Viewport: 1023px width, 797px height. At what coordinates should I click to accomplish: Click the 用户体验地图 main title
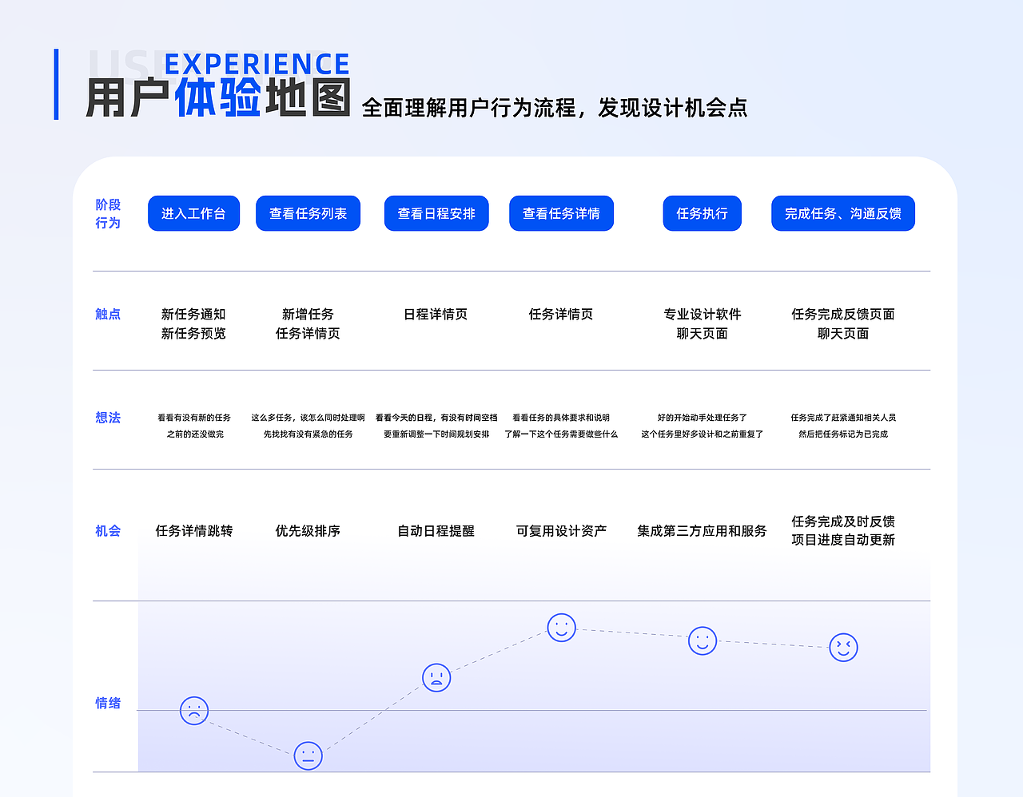pos(218,99)
